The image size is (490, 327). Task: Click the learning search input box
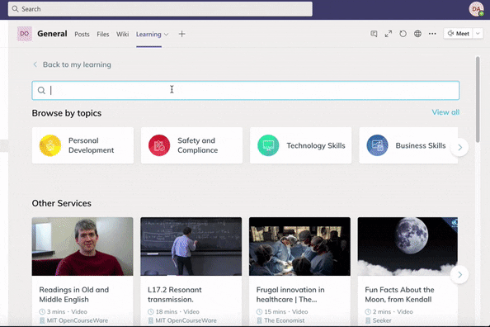(246, 91)
